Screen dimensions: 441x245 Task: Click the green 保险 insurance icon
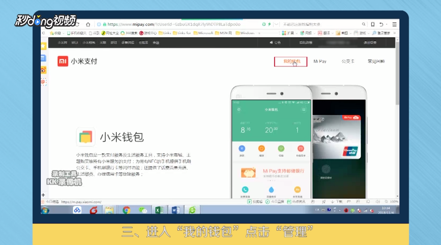(x=281, y=148)
